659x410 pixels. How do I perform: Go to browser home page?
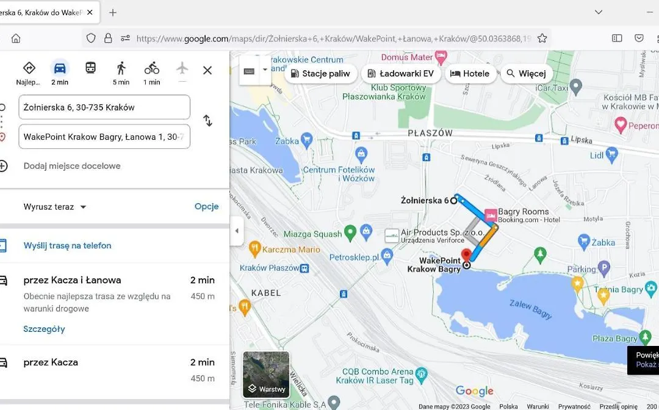click(15, 38)
